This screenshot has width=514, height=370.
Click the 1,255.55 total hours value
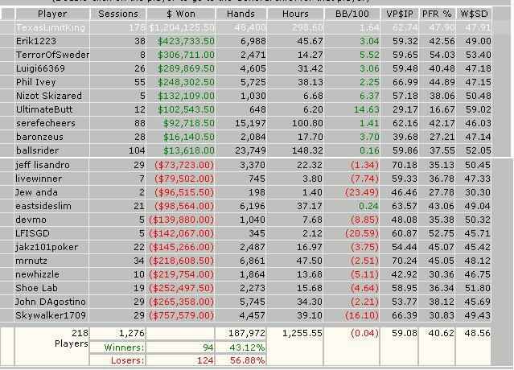pyautogui.click(x=302, y=333)
